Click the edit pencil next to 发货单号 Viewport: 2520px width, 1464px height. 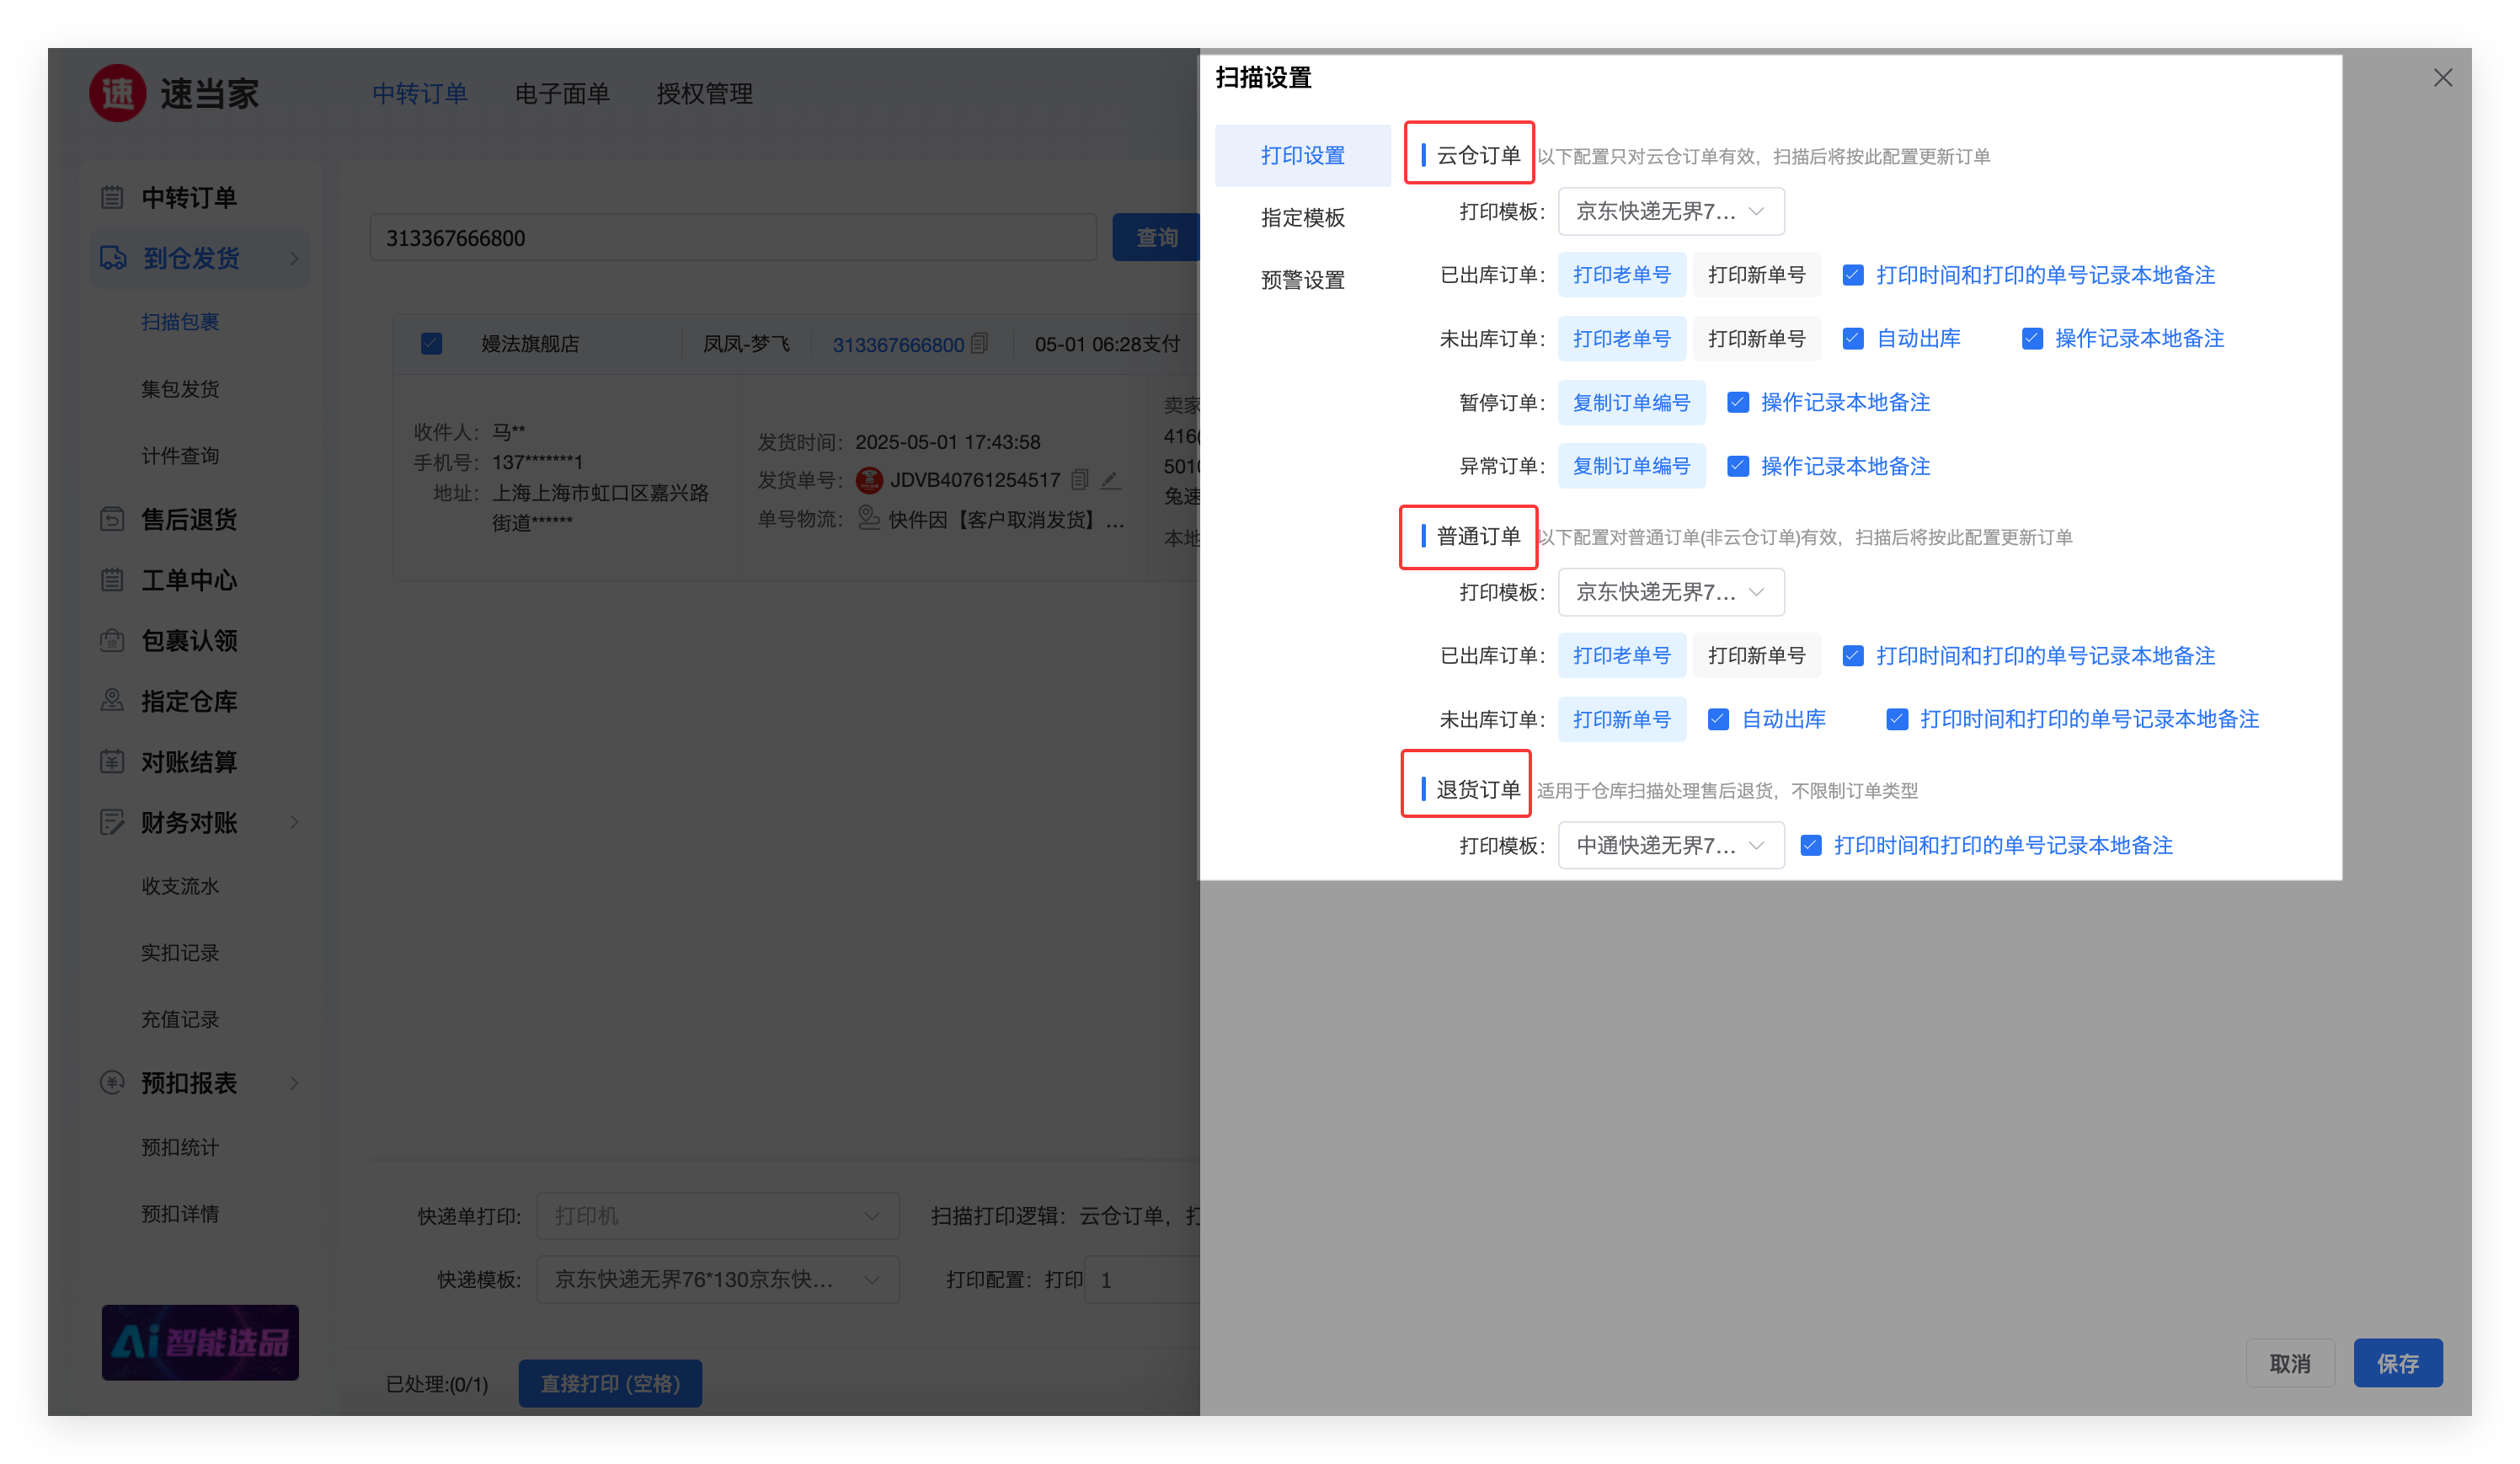1110,480
